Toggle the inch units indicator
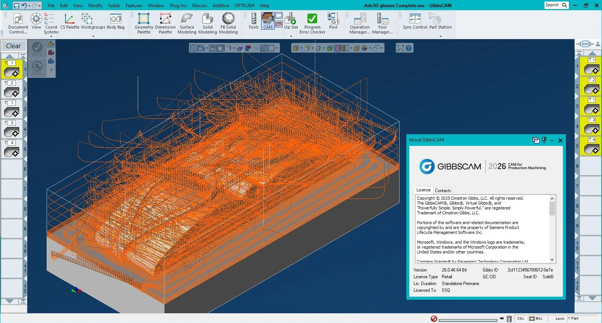The image size is (602, 323). coord(559,318)
